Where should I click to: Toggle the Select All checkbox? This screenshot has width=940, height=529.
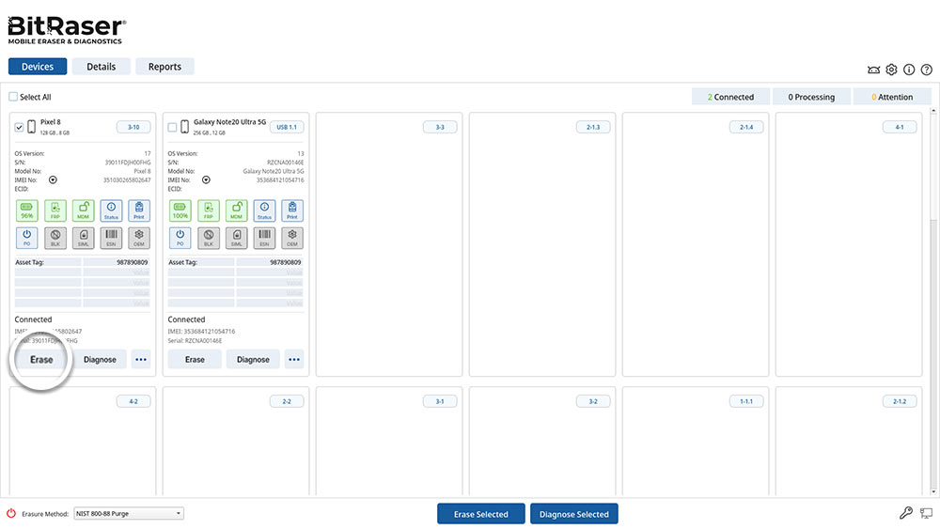[x=13, y=97]
